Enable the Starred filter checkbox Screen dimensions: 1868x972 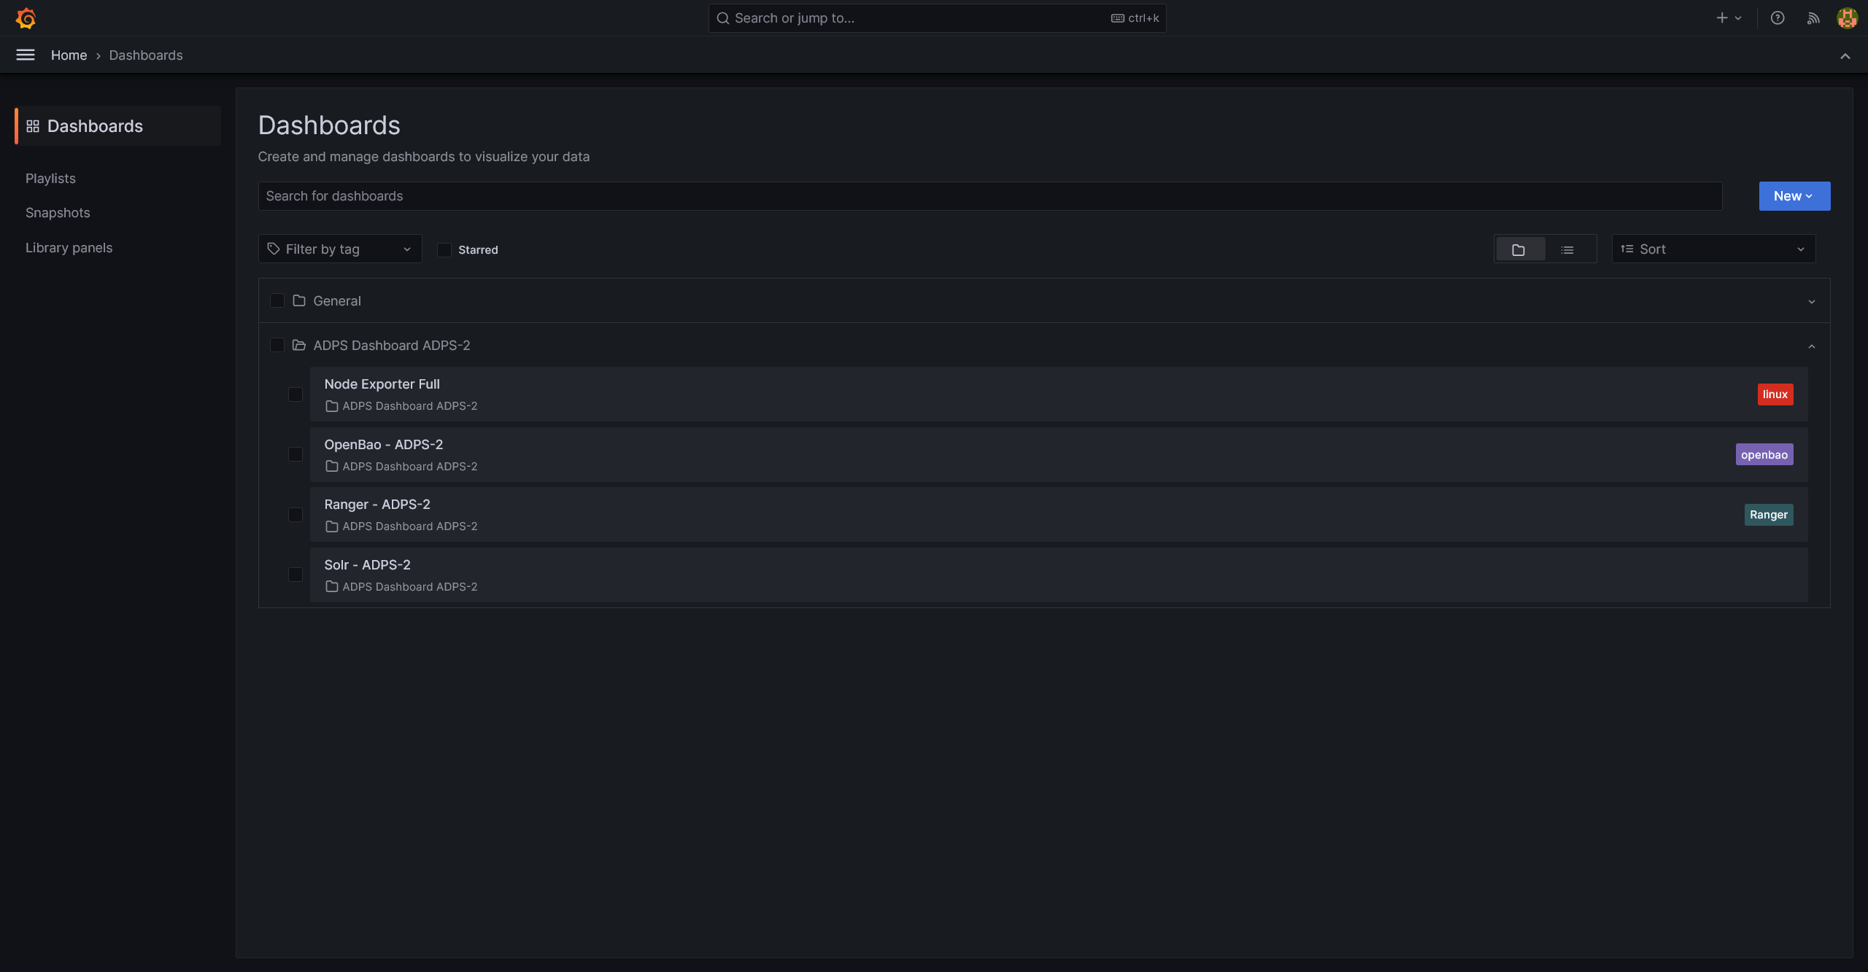(444, 249)
